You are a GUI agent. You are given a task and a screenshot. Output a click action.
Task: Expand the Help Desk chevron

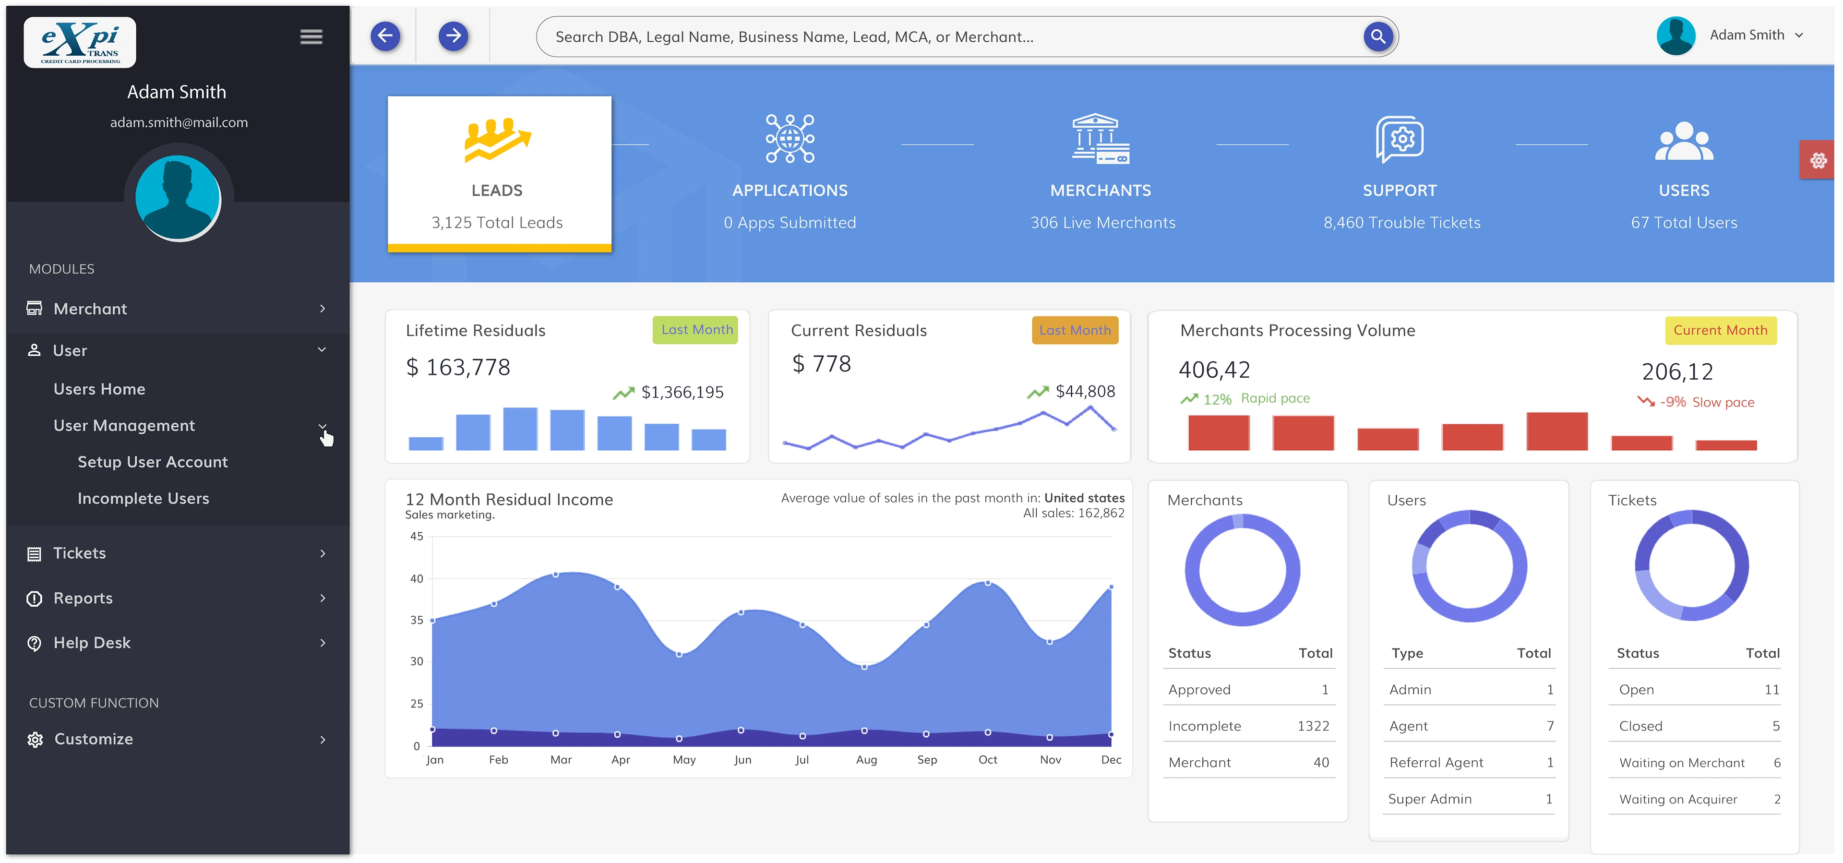323,643
